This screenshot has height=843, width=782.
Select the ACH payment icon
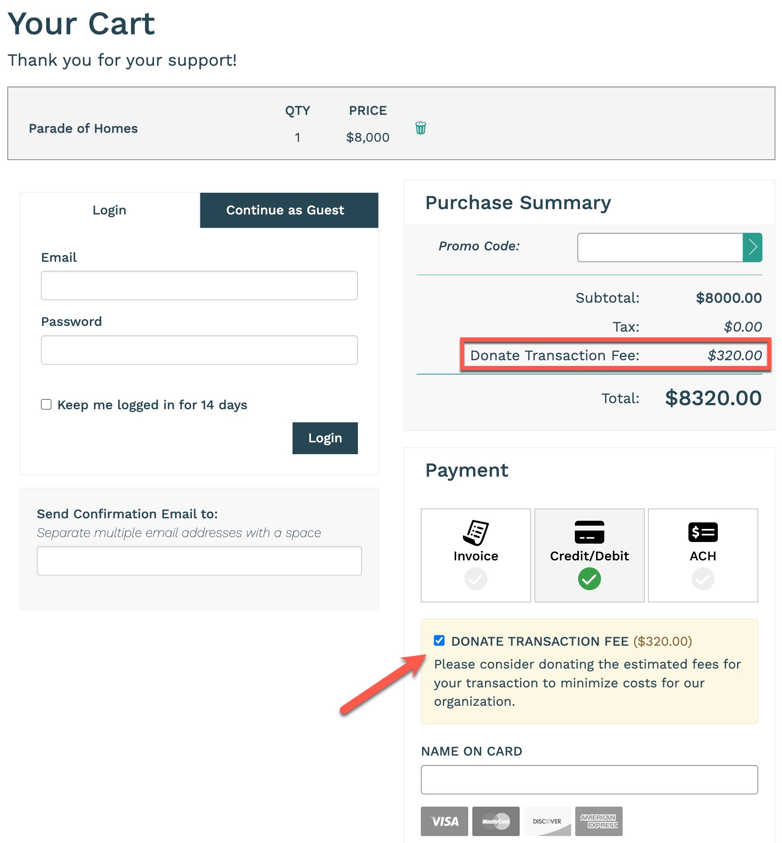702,532
